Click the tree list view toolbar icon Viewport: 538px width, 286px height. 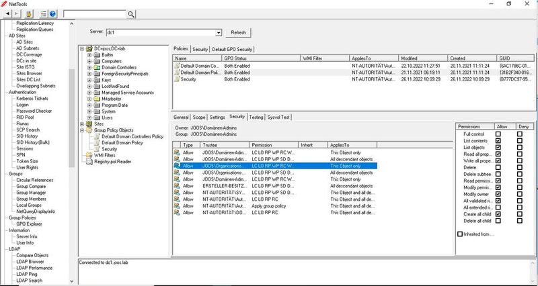click(x=43, y=13)
